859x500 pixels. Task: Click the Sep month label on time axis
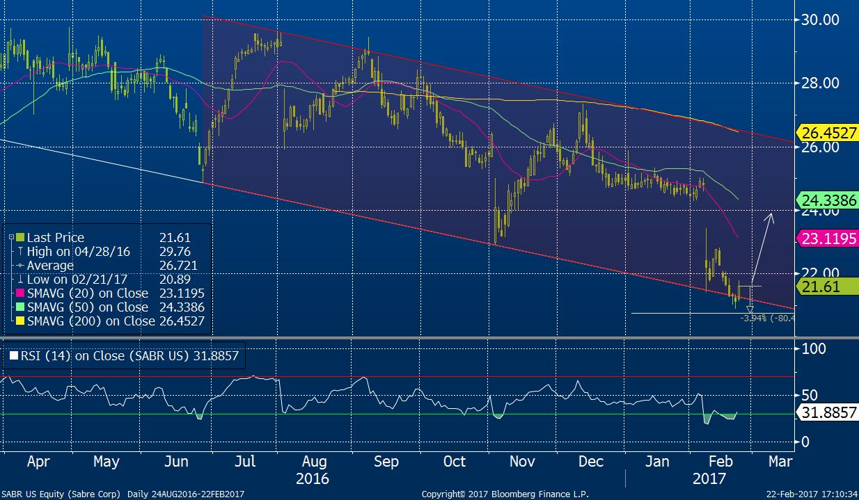(x=386, y=462)
